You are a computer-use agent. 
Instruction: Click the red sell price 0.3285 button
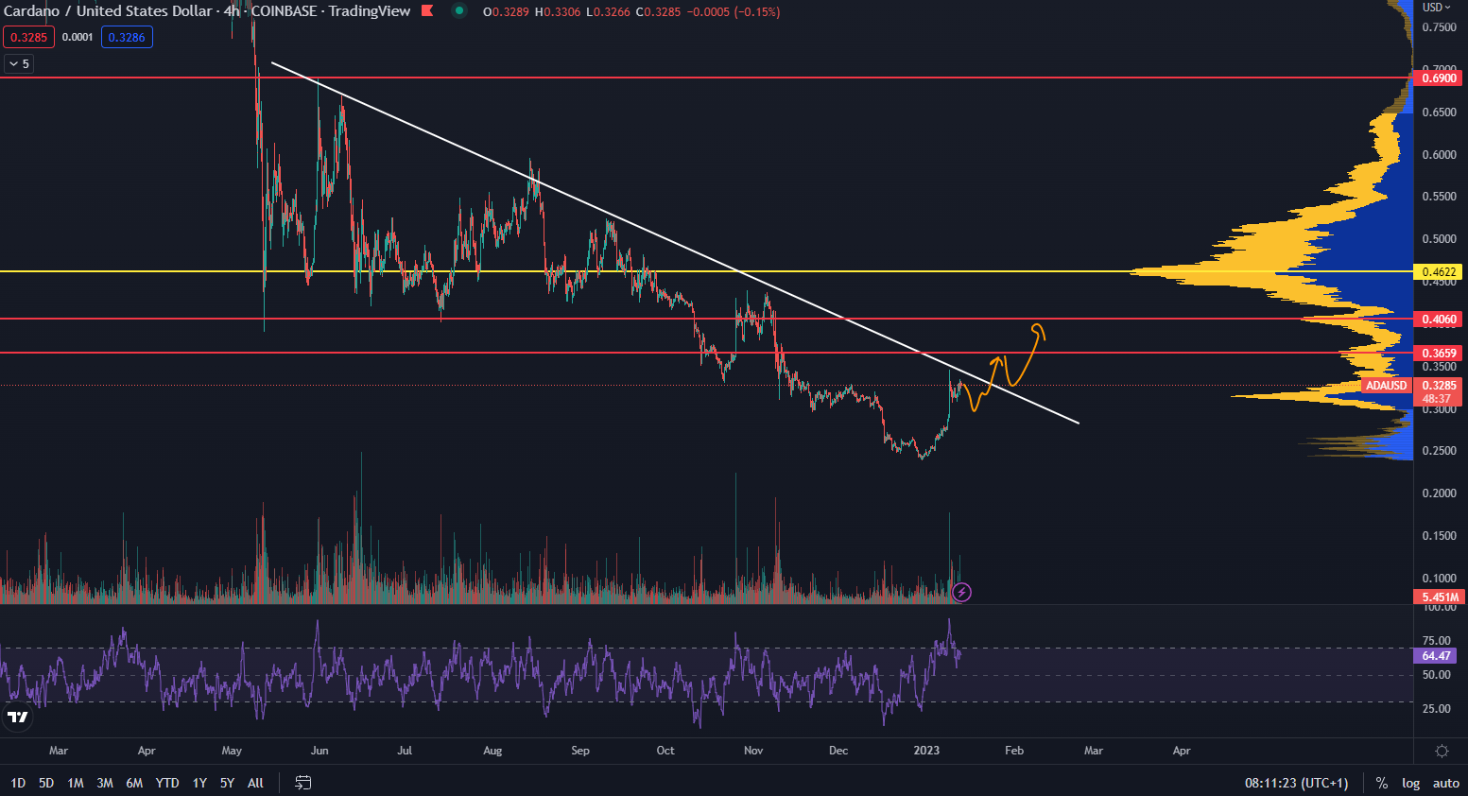28,37
